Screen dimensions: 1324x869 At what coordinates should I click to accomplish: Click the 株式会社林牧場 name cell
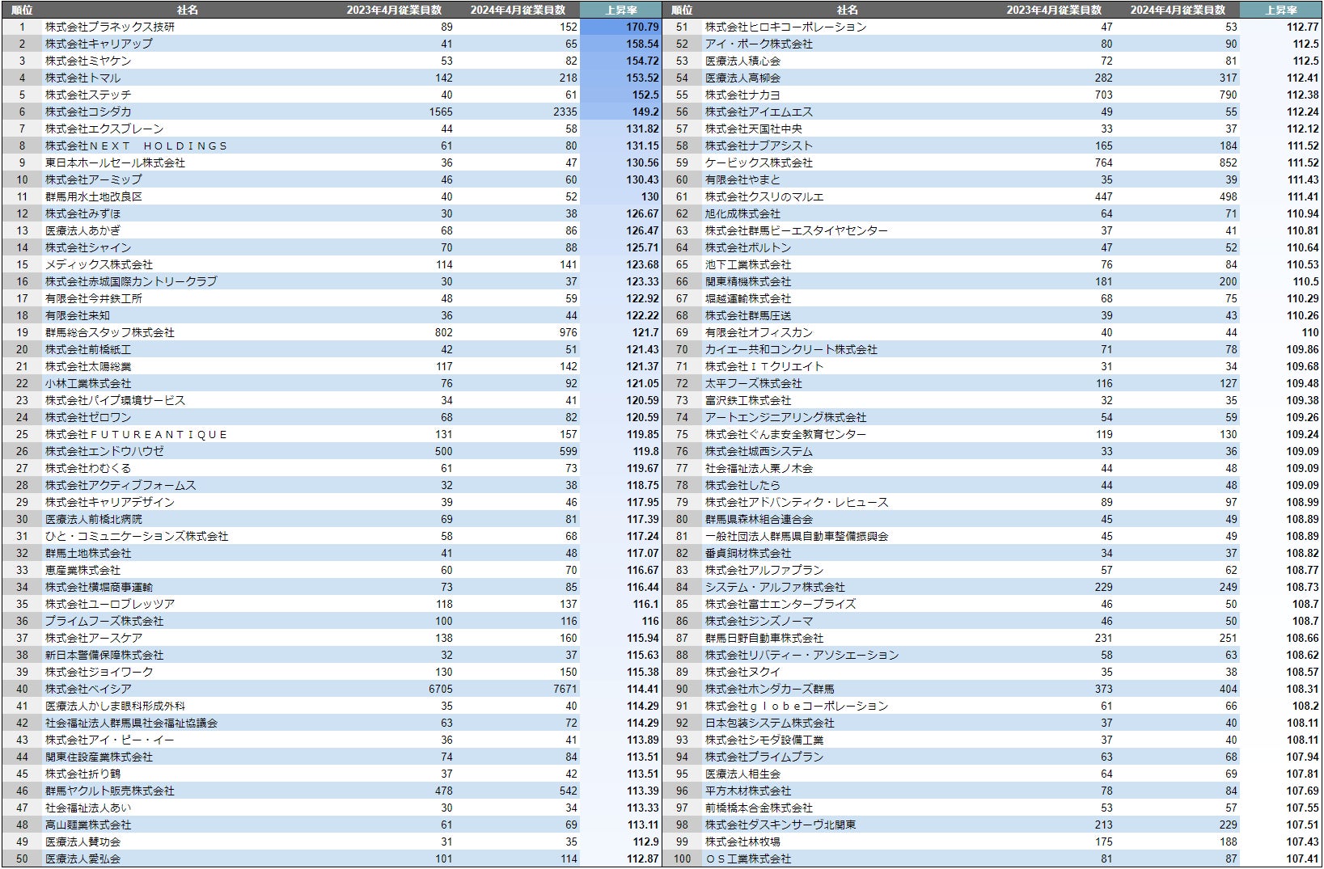pos(742,842)
